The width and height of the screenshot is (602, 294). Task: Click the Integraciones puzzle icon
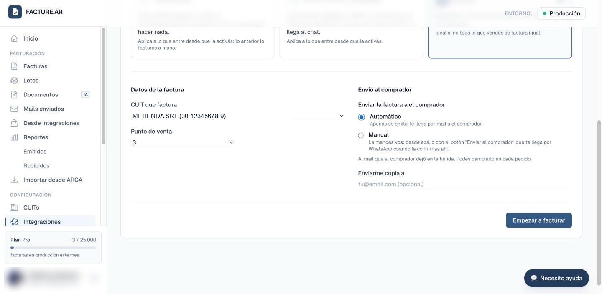click(x=14, y=222)
